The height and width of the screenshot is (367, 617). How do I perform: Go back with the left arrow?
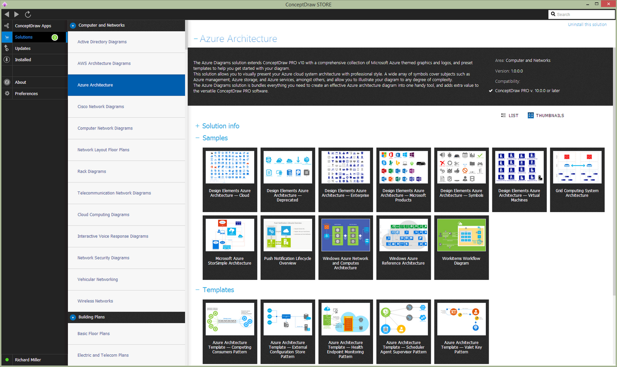point(7,14)
